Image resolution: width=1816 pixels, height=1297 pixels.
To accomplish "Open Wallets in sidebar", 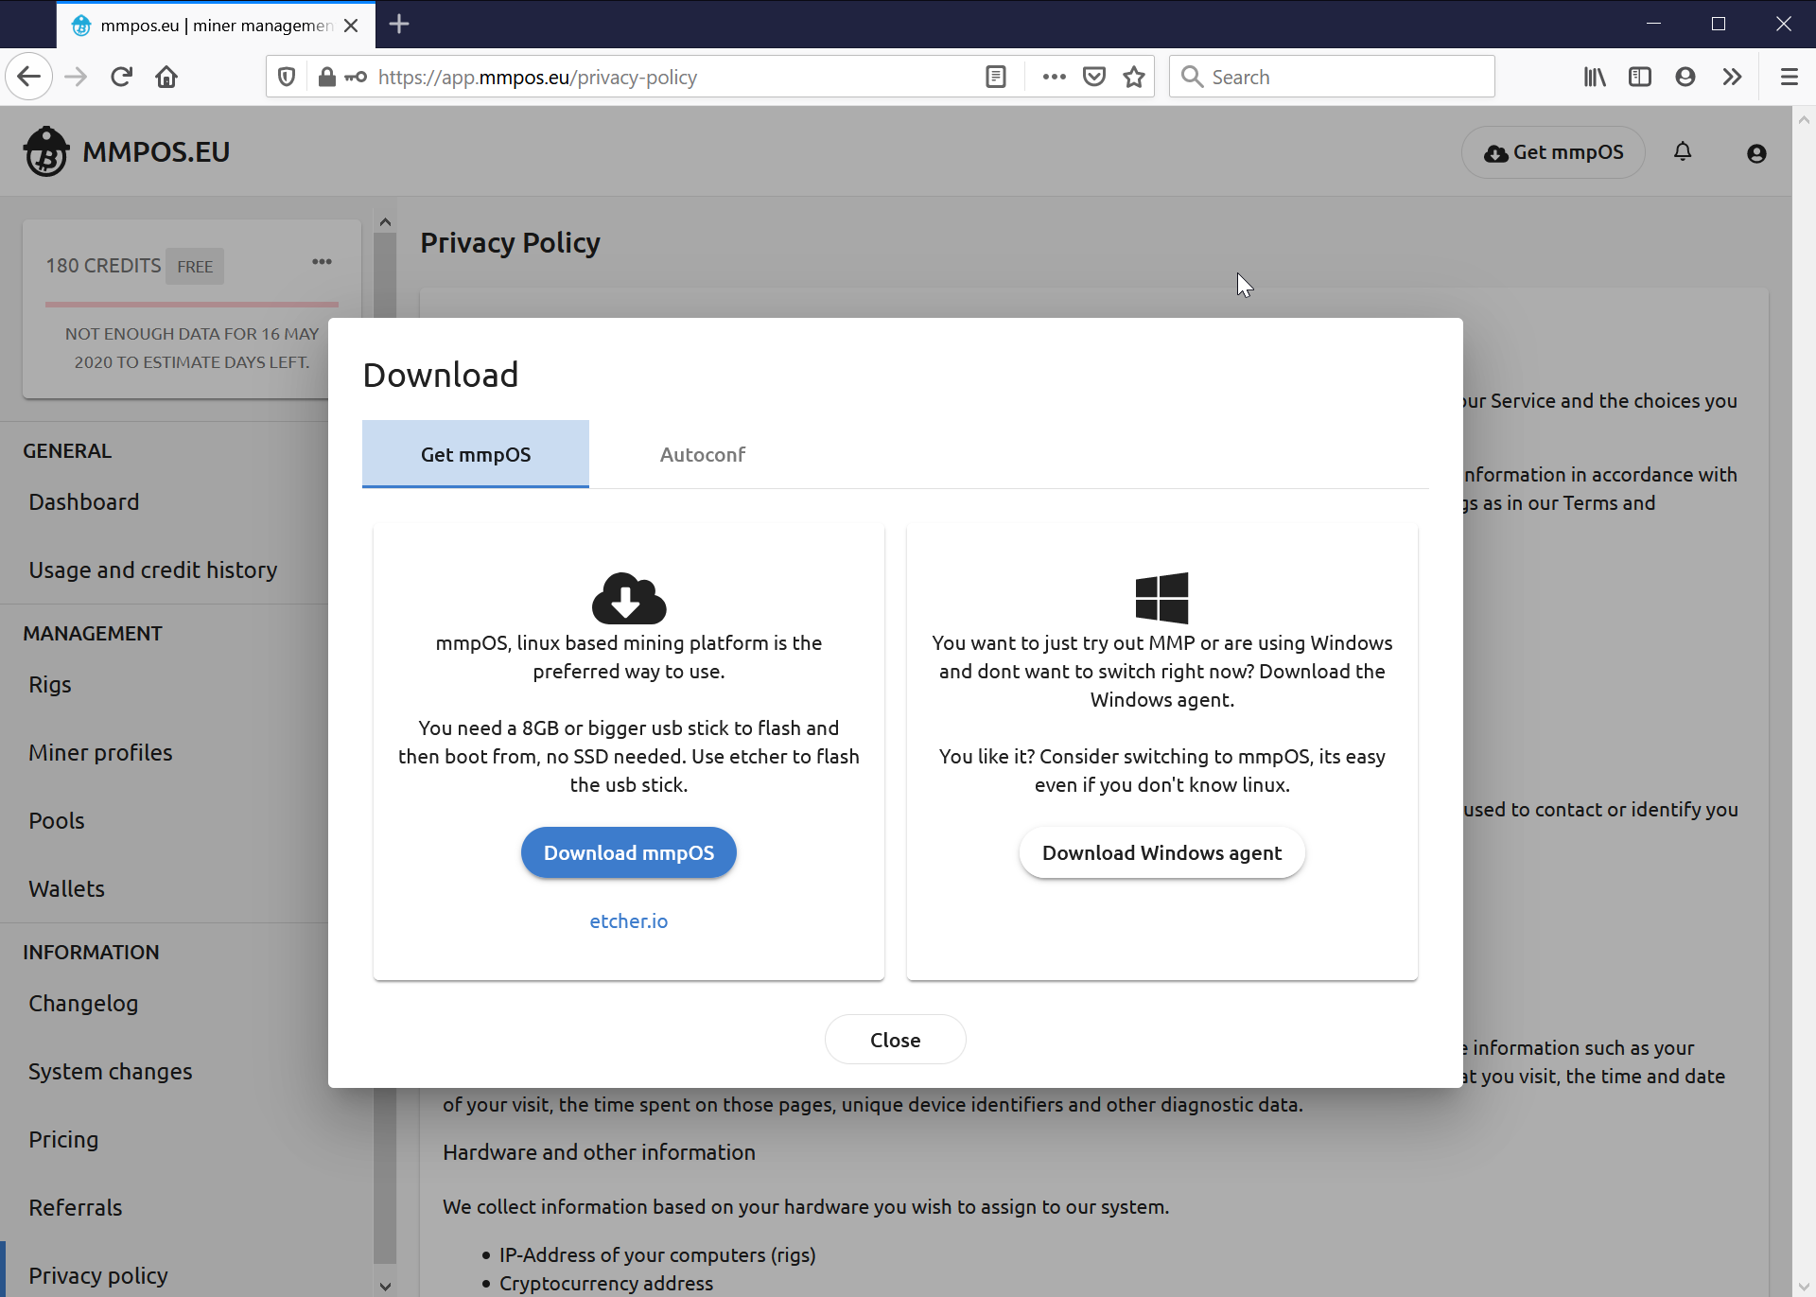I will [x=66, y=888].
